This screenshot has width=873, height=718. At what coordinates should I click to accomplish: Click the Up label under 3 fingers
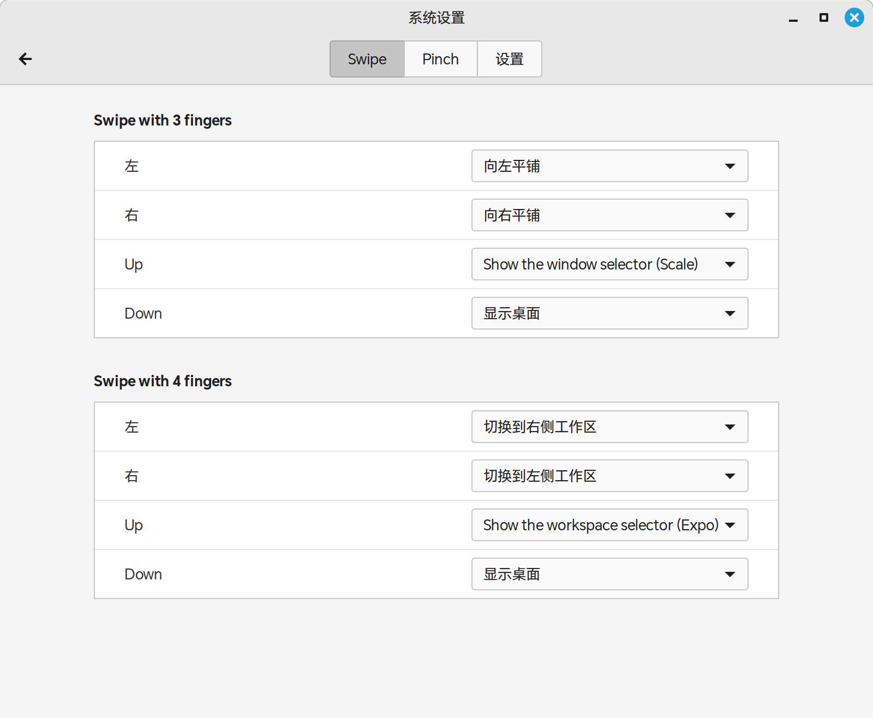pyautogui.click(x=134, y=264)
